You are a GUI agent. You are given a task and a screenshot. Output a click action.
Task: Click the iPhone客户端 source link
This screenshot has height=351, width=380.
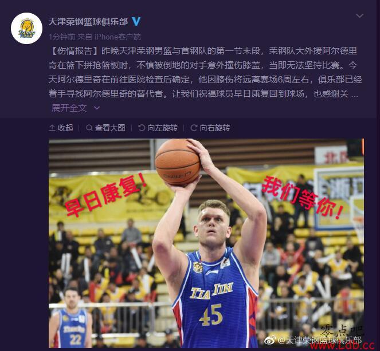[x=117, y=37]
